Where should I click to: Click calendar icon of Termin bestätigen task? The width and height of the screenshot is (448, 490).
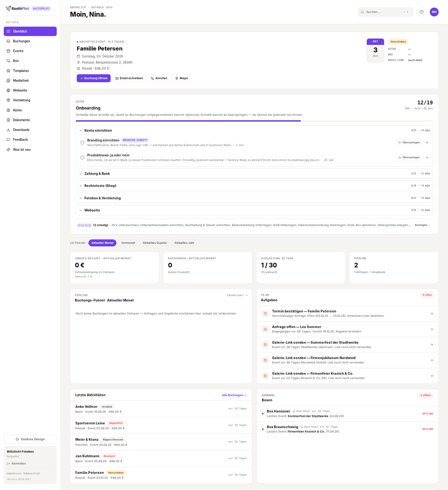tap(265, 313)
